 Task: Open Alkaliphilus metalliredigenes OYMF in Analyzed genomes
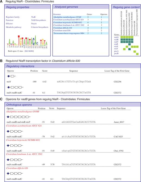click(x=67, y=17)
